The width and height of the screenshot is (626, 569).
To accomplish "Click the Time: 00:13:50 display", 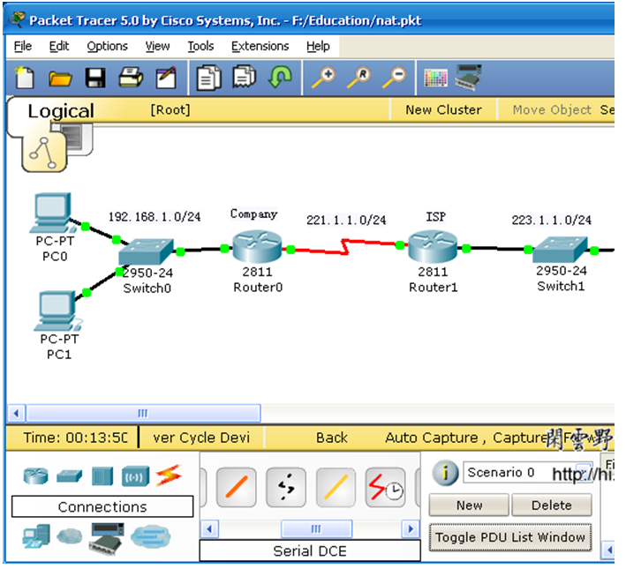I will point(76,438).
